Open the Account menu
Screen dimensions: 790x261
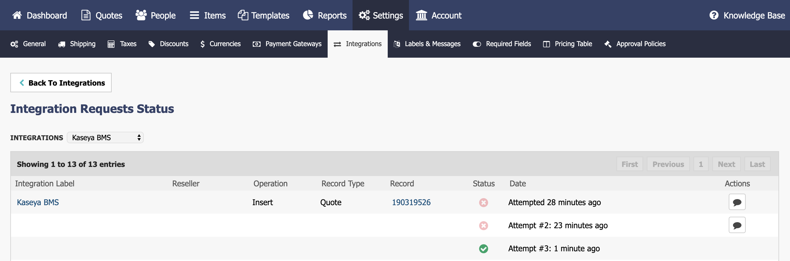(x=439, y=15)
